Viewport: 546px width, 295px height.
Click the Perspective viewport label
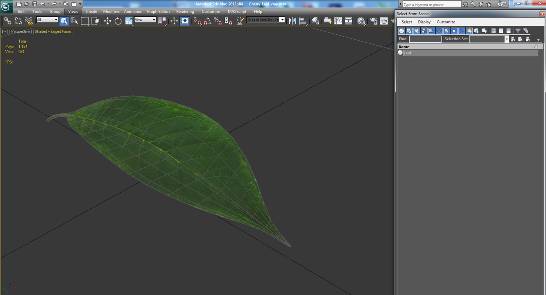pos(20,32)
